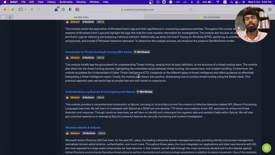
Task: Open the keyboard input source menu
Action: 225,2
